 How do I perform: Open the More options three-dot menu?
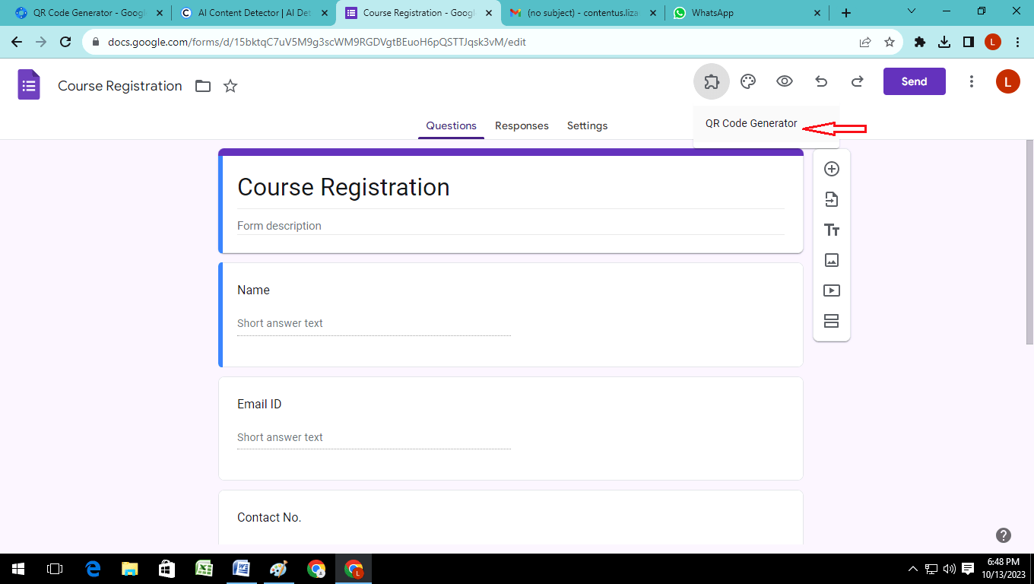pos(971,81)
